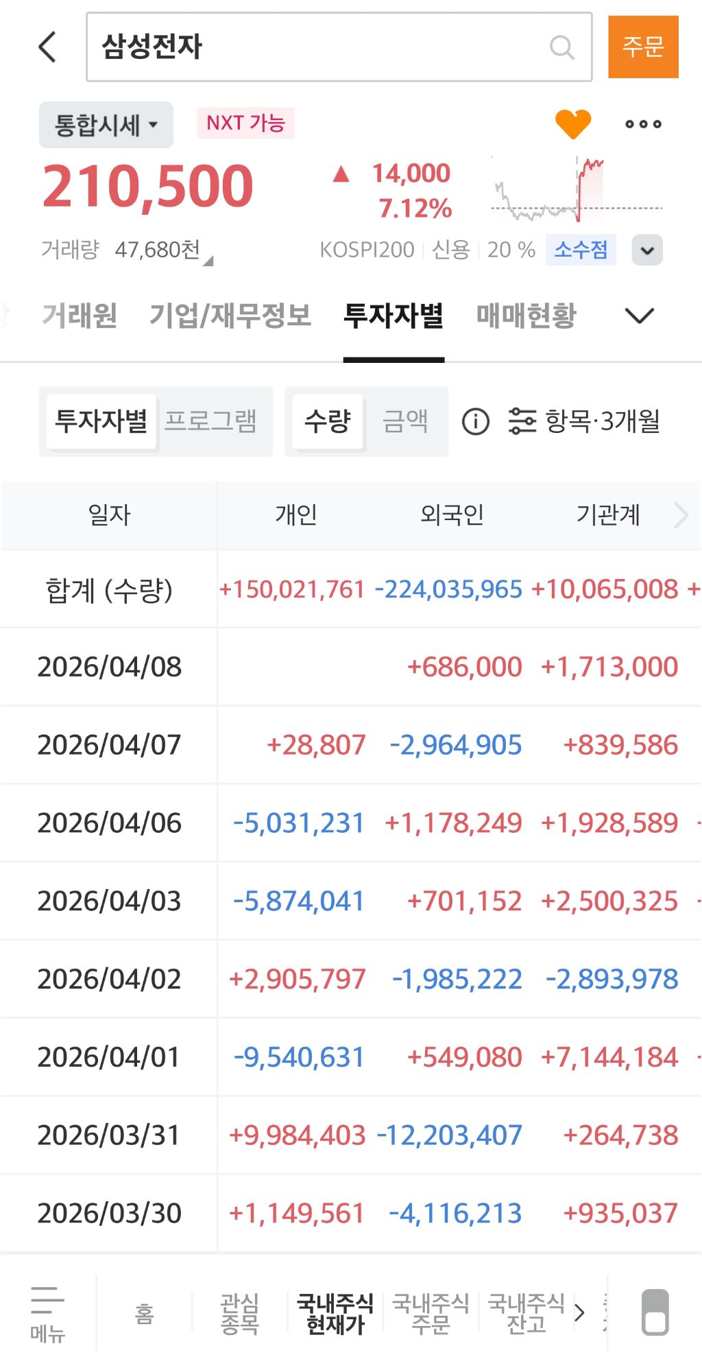Tap the 2026/04/07 date row
The image size is (702, 1370).
pos(109,745)
